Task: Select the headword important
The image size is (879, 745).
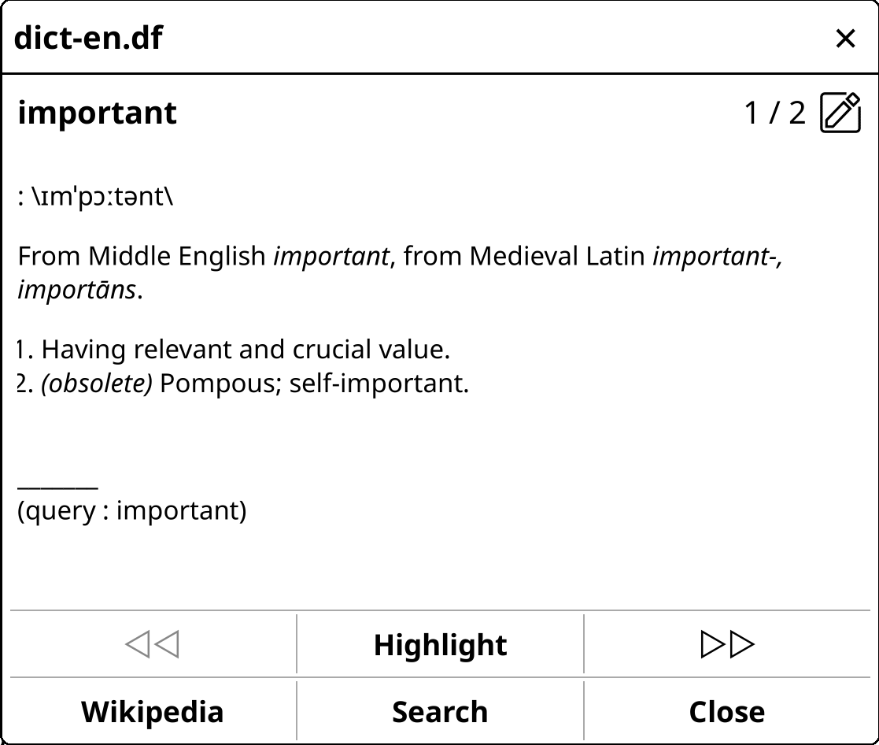Action: (x=96, y=112)
